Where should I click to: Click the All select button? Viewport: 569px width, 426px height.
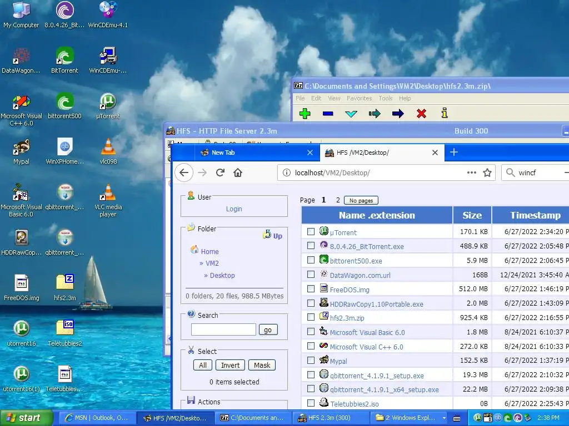(203, 365)
